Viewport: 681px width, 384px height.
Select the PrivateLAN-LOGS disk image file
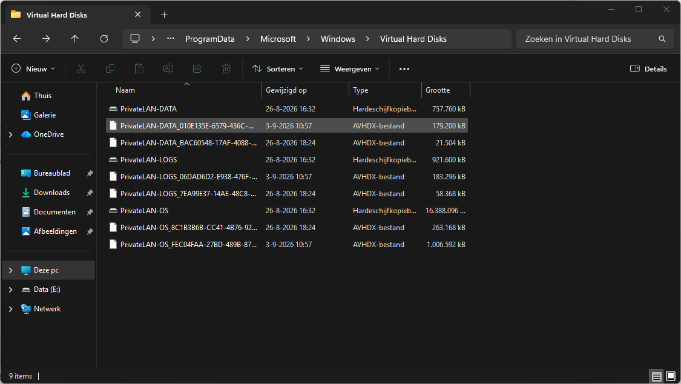(x=287, y=160)
